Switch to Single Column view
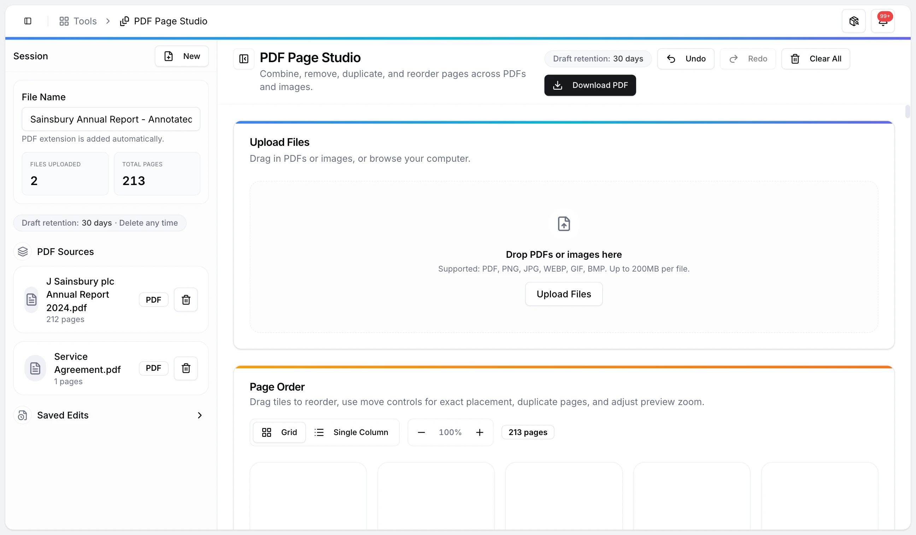 coord(351,432)
